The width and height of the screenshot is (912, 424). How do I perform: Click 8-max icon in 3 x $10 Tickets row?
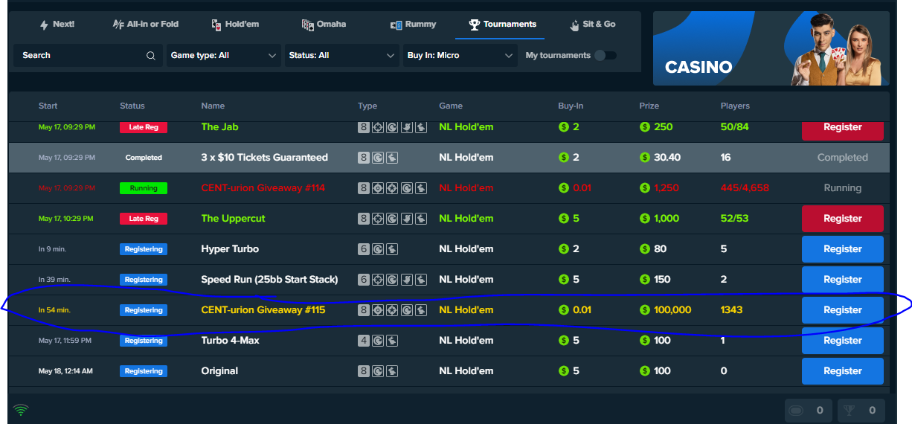click(x=364, y=158)
